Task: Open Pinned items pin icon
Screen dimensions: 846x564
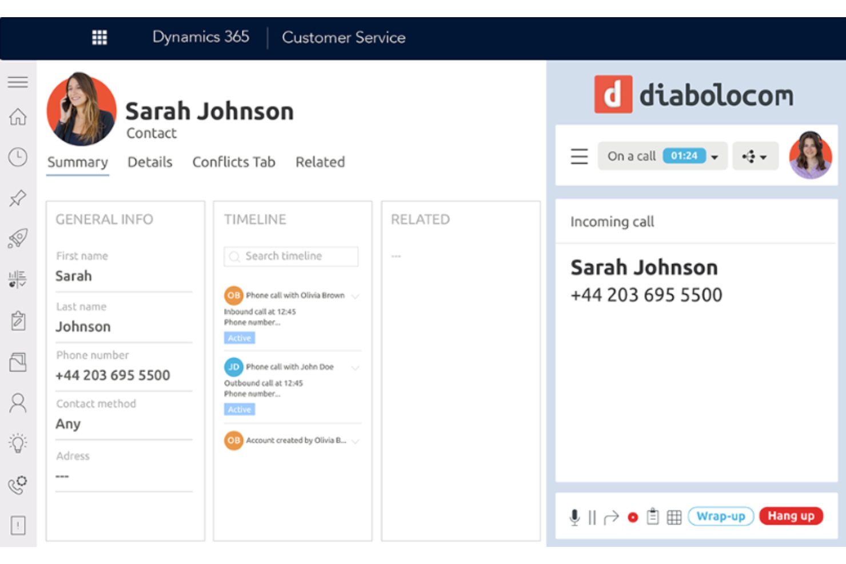Action: 18,198
